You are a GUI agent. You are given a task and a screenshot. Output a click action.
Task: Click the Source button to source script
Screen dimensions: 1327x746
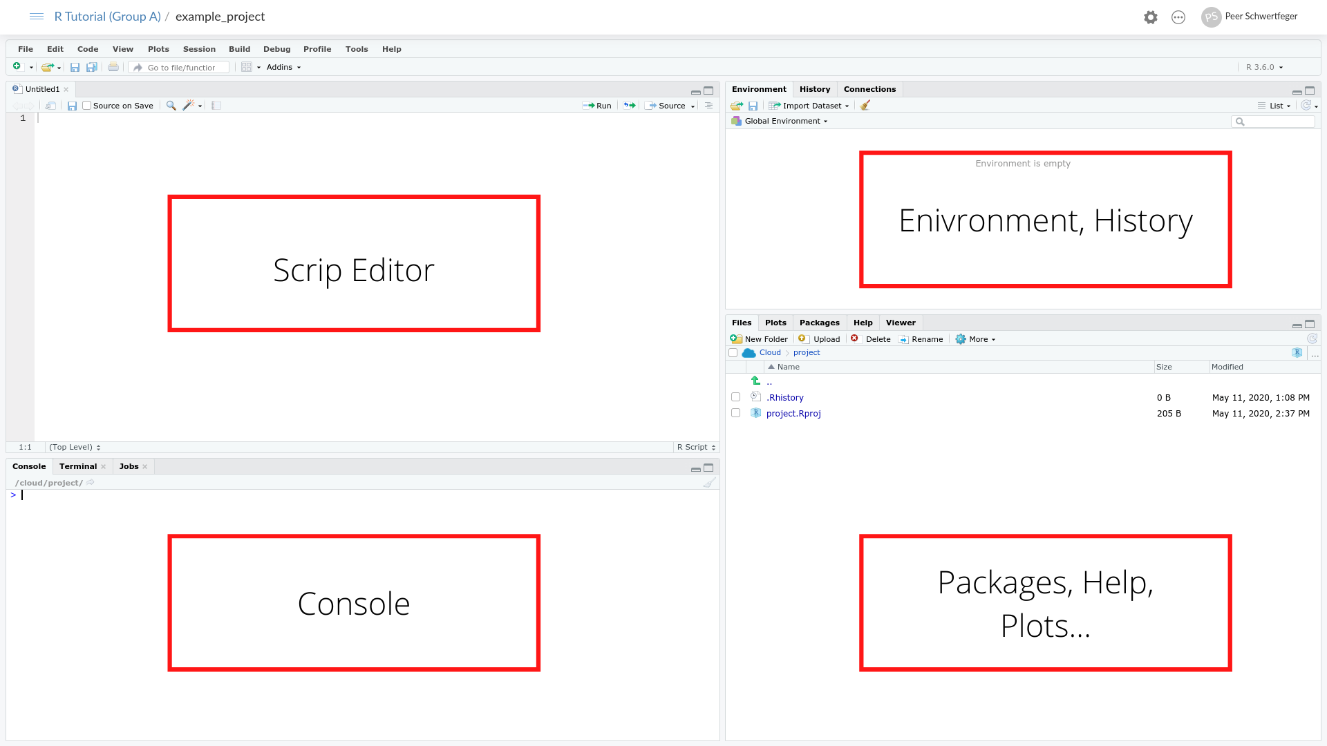pos(670,106)
